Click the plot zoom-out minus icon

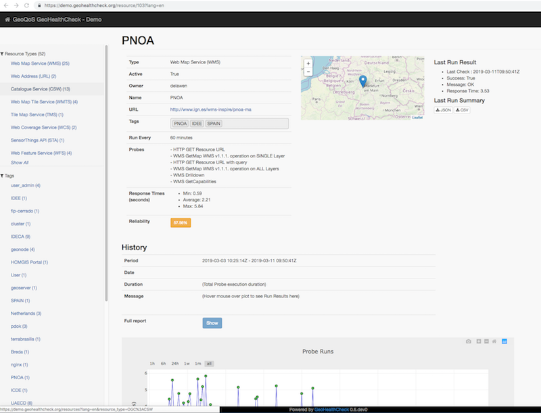tap(487, 342)
